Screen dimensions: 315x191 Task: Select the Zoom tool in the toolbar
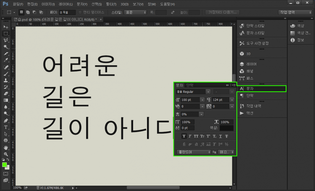pyautogui.click(x=6, y=154)
